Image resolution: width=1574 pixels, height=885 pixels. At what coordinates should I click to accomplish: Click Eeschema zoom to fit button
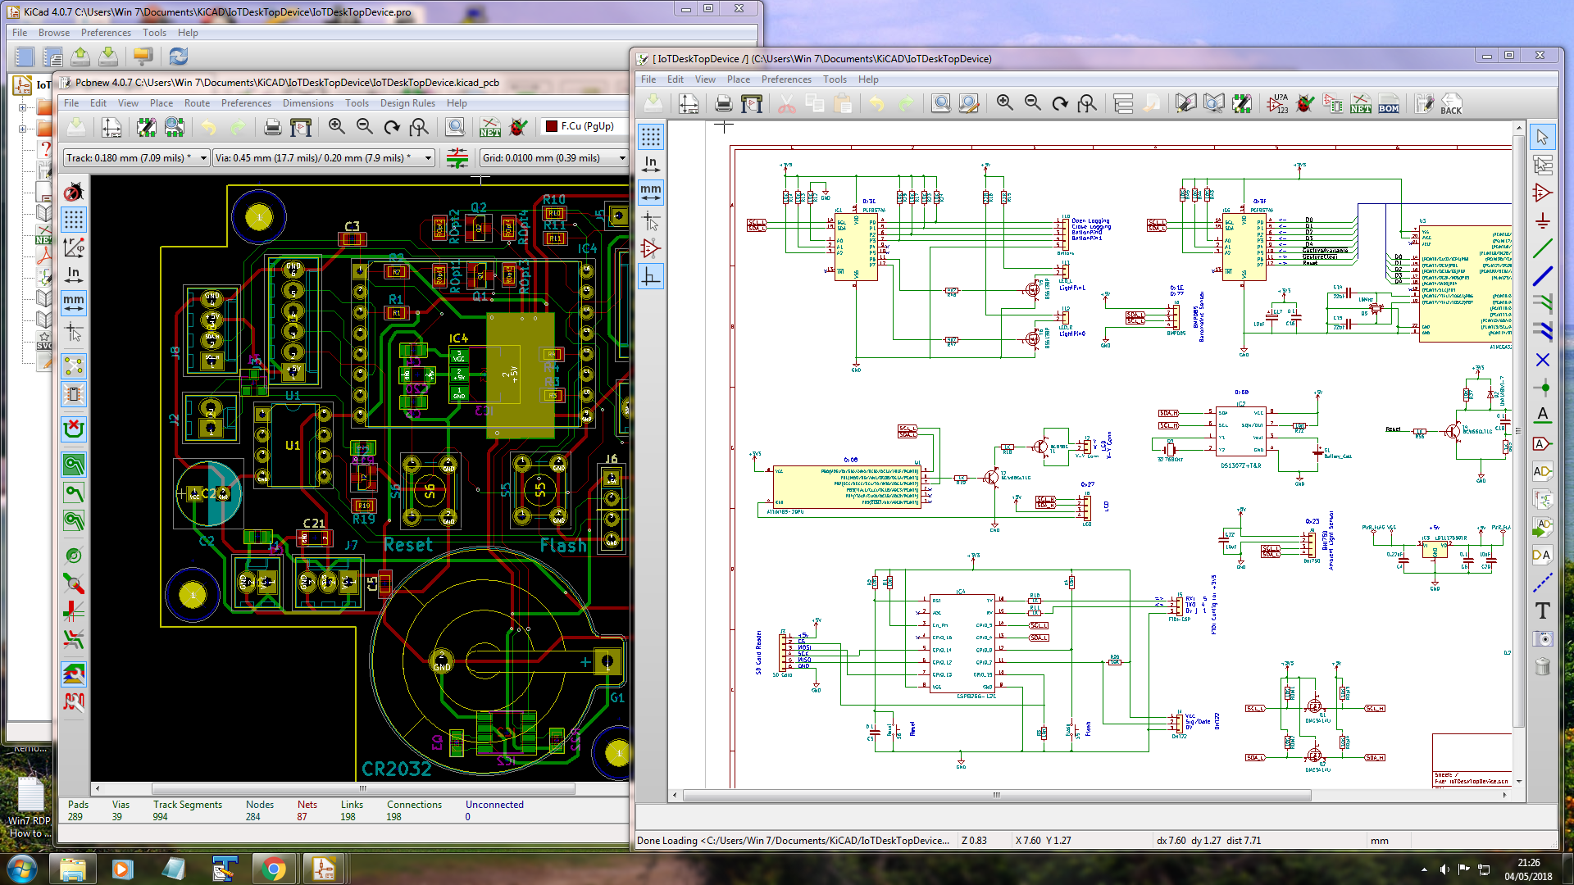[1087, 103]
